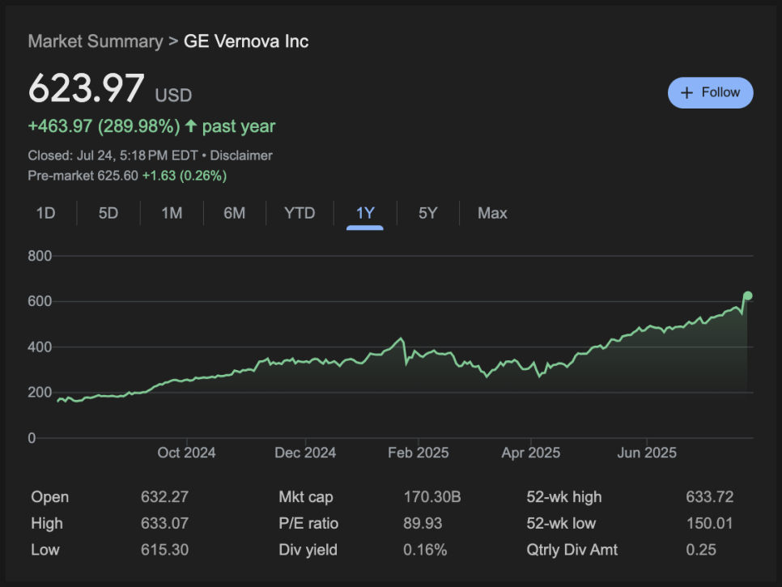Switch chart to 5Y range

[x=428, y=214]
